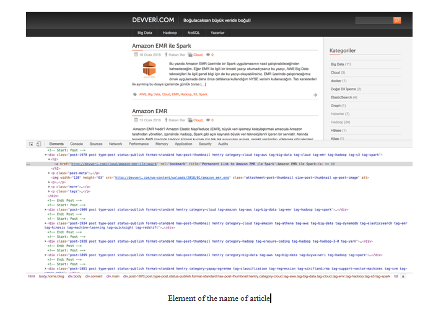Select the inspect element picker icon
The width and height of the screenshot is (433, 317).
click(x=31, y=144)
